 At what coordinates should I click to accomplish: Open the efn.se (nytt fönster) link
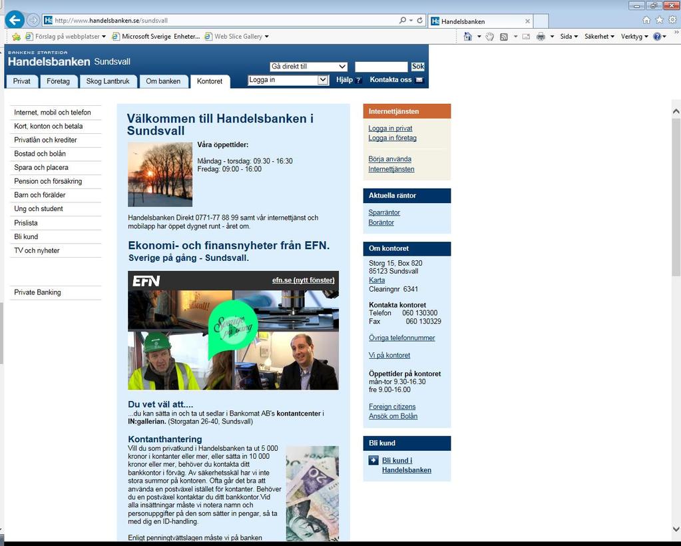pyautogui.click(x=303, y=280)
